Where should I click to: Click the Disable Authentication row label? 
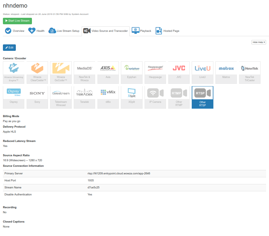pyautogui.click(x=18, y=195)
